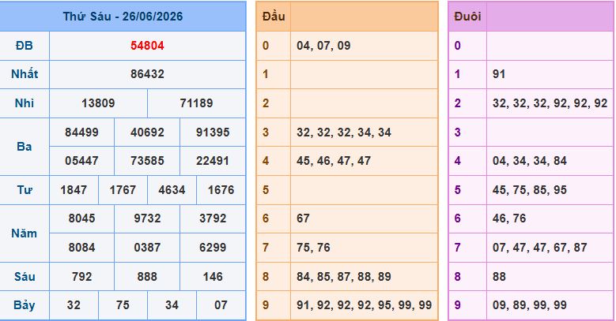Select Bảy prize number 32
This screenshot has width=616, height=321.
tap(74, 305)
